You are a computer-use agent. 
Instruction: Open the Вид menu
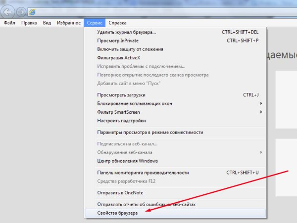click(47, 23)
